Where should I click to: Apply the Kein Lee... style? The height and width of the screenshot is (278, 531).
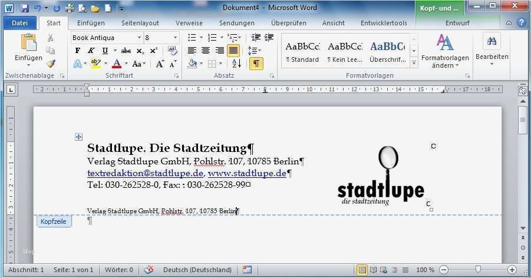[345, 51]
